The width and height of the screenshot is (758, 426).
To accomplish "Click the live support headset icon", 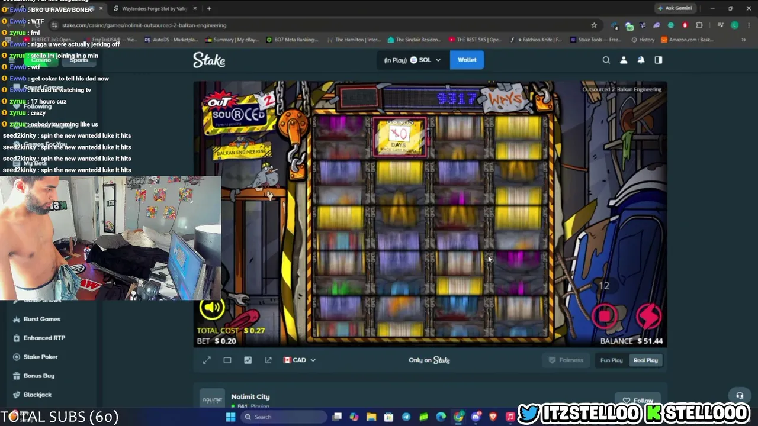I will point(740,395).
